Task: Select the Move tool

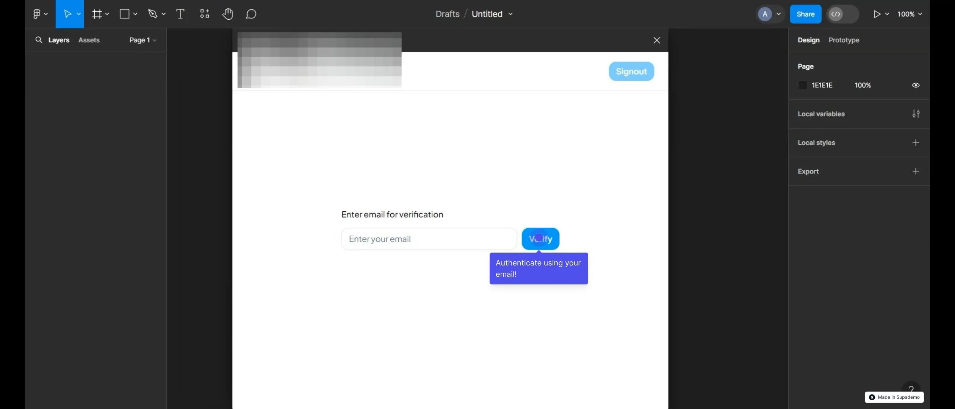Action: click(x=66, y=14)
